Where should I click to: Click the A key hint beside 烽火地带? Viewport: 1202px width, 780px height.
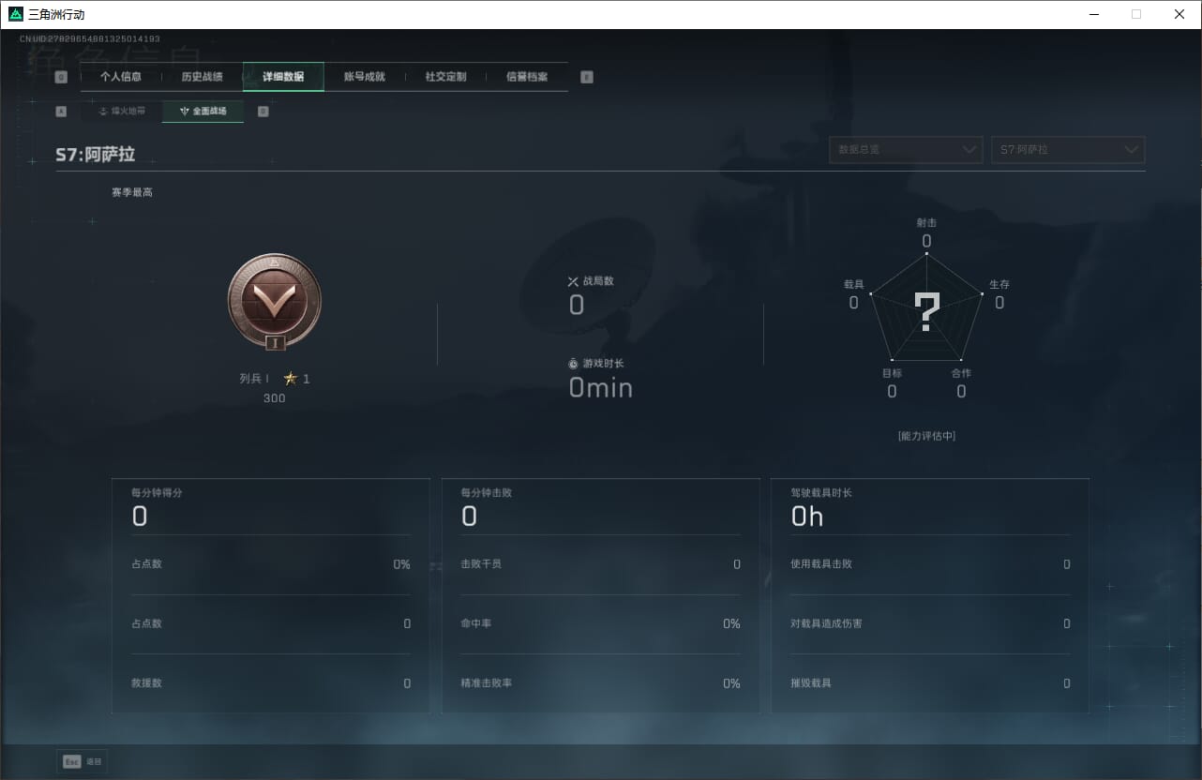(62, 112)
